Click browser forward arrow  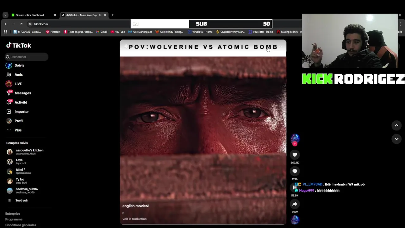pyautogui.click(x=13, y=24)
